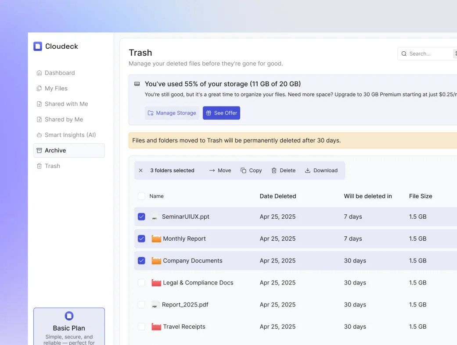The image size is (457, 345).
Task: Open Dashboard from the sidebar
Action: [59, 73]
